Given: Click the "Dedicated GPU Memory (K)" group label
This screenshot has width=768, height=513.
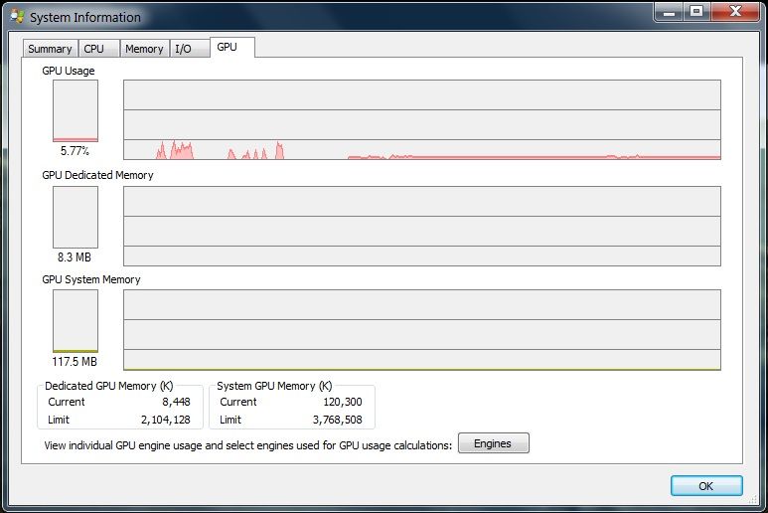Looking at the screenshot, I should 108,386.
